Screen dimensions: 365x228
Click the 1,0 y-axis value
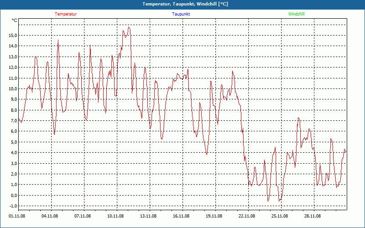pos(14,185)
